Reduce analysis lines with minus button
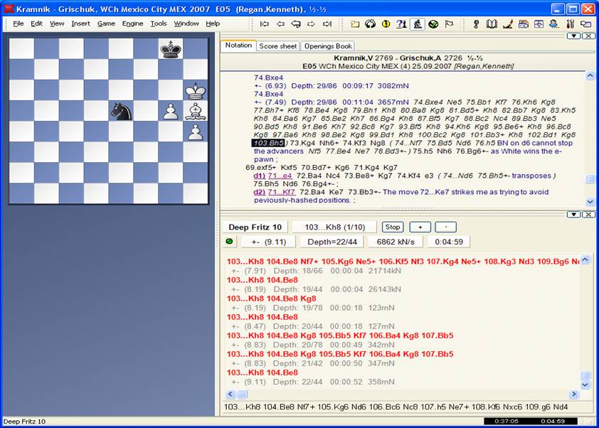The height and width of the screenshot is (428, 599). click(x=445, y=227)
